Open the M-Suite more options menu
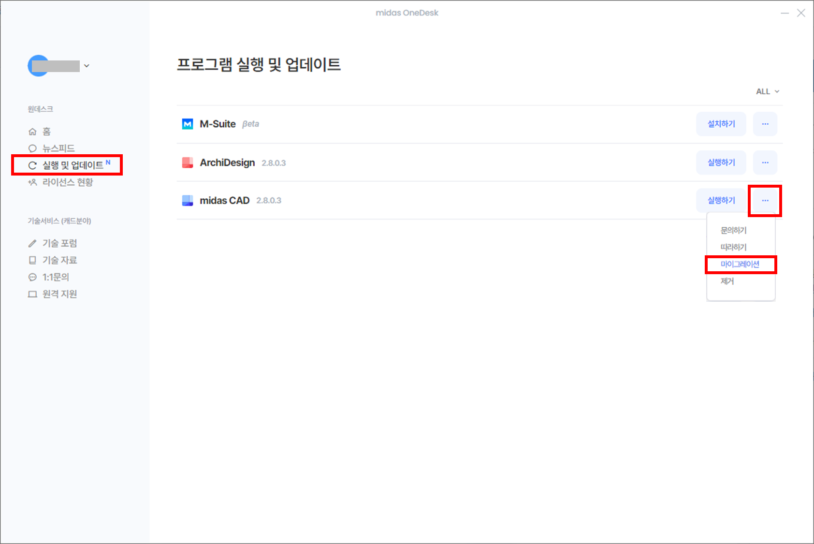This screenshot has height=544, width=814. [x=765, y=124]
